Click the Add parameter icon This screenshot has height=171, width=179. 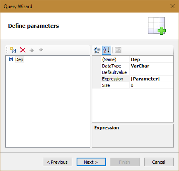click(13, 50)
